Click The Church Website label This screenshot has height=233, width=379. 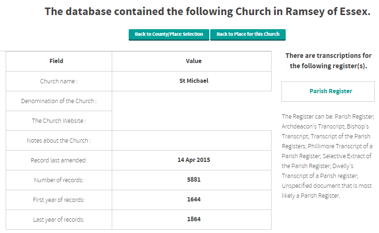59,121
